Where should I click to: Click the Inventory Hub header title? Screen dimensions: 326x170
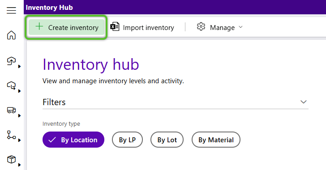pos(49,8)
